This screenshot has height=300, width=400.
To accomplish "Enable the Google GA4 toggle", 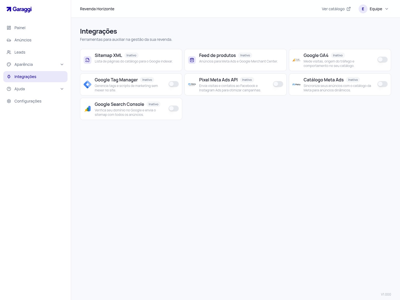I will [x=382, y=60].
